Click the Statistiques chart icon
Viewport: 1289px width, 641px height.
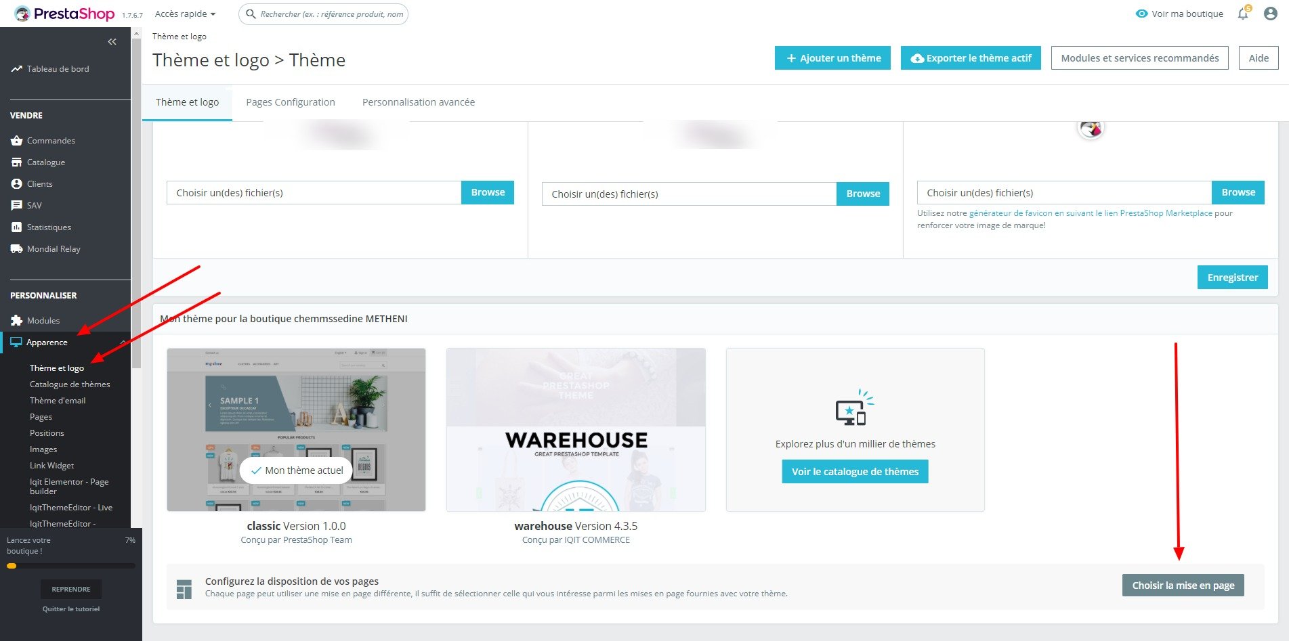(16, 227)
